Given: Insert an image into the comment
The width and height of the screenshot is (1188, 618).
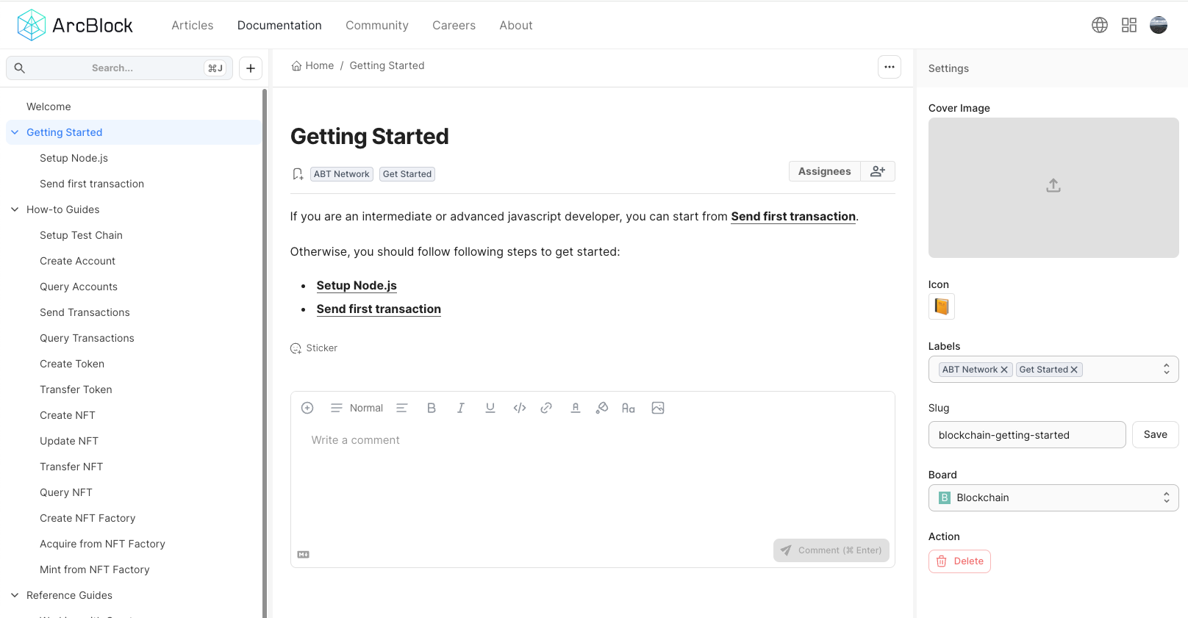Looking at the screenshot, I should [x=658, y=408].
